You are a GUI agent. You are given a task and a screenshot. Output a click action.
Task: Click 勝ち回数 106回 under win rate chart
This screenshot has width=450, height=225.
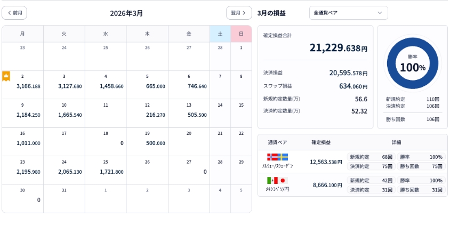412,119
